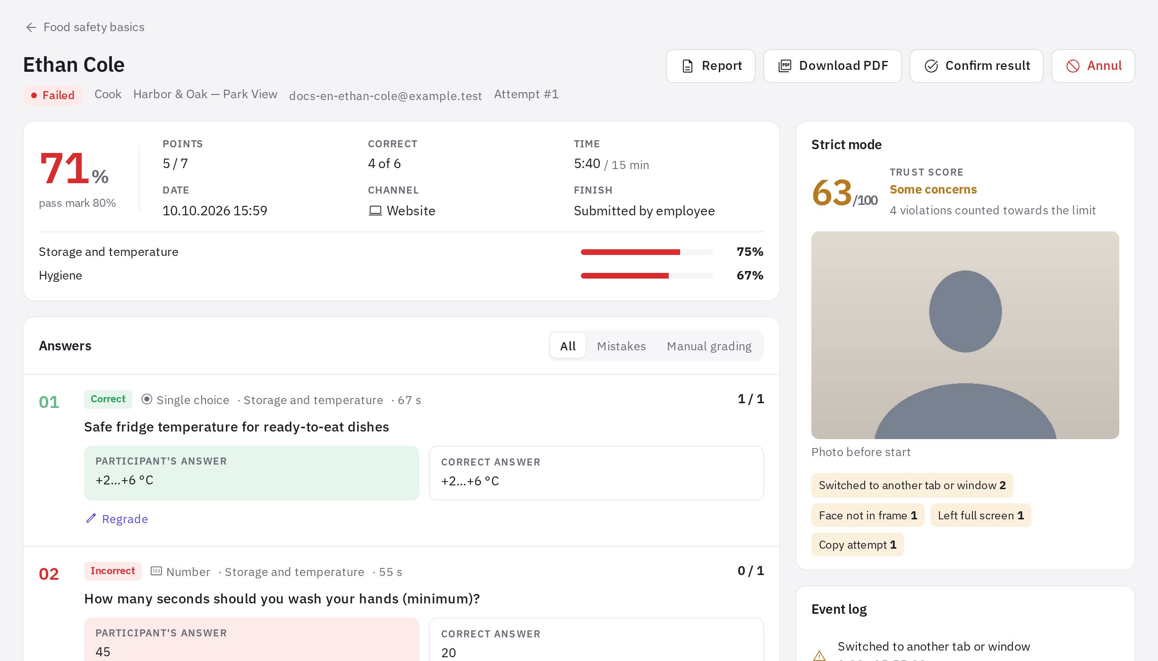Click the Copy attempt violation chip
Image resolution: width=1158 pixels, height=661 pixels.
857,544
